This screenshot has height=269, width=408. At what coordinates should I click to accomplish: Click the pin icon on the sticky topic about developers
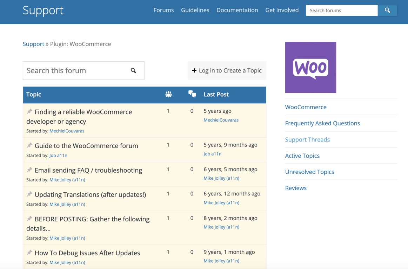29,111
